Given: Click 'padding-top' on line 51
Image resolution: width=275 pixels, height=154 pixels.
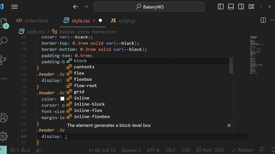Looking at the screenshot, I should click(x=56, y=56).
